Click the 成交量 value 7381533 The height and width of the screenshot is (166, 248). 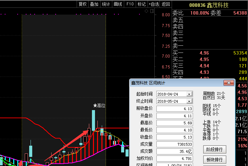point(175,144)
